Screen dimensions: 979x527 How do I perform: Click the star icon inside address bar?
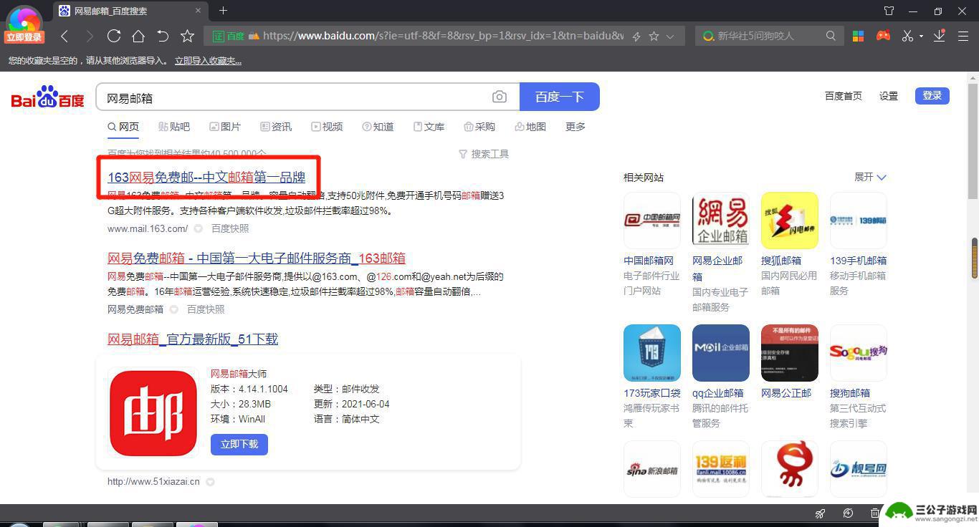click(x=654, y=36)
